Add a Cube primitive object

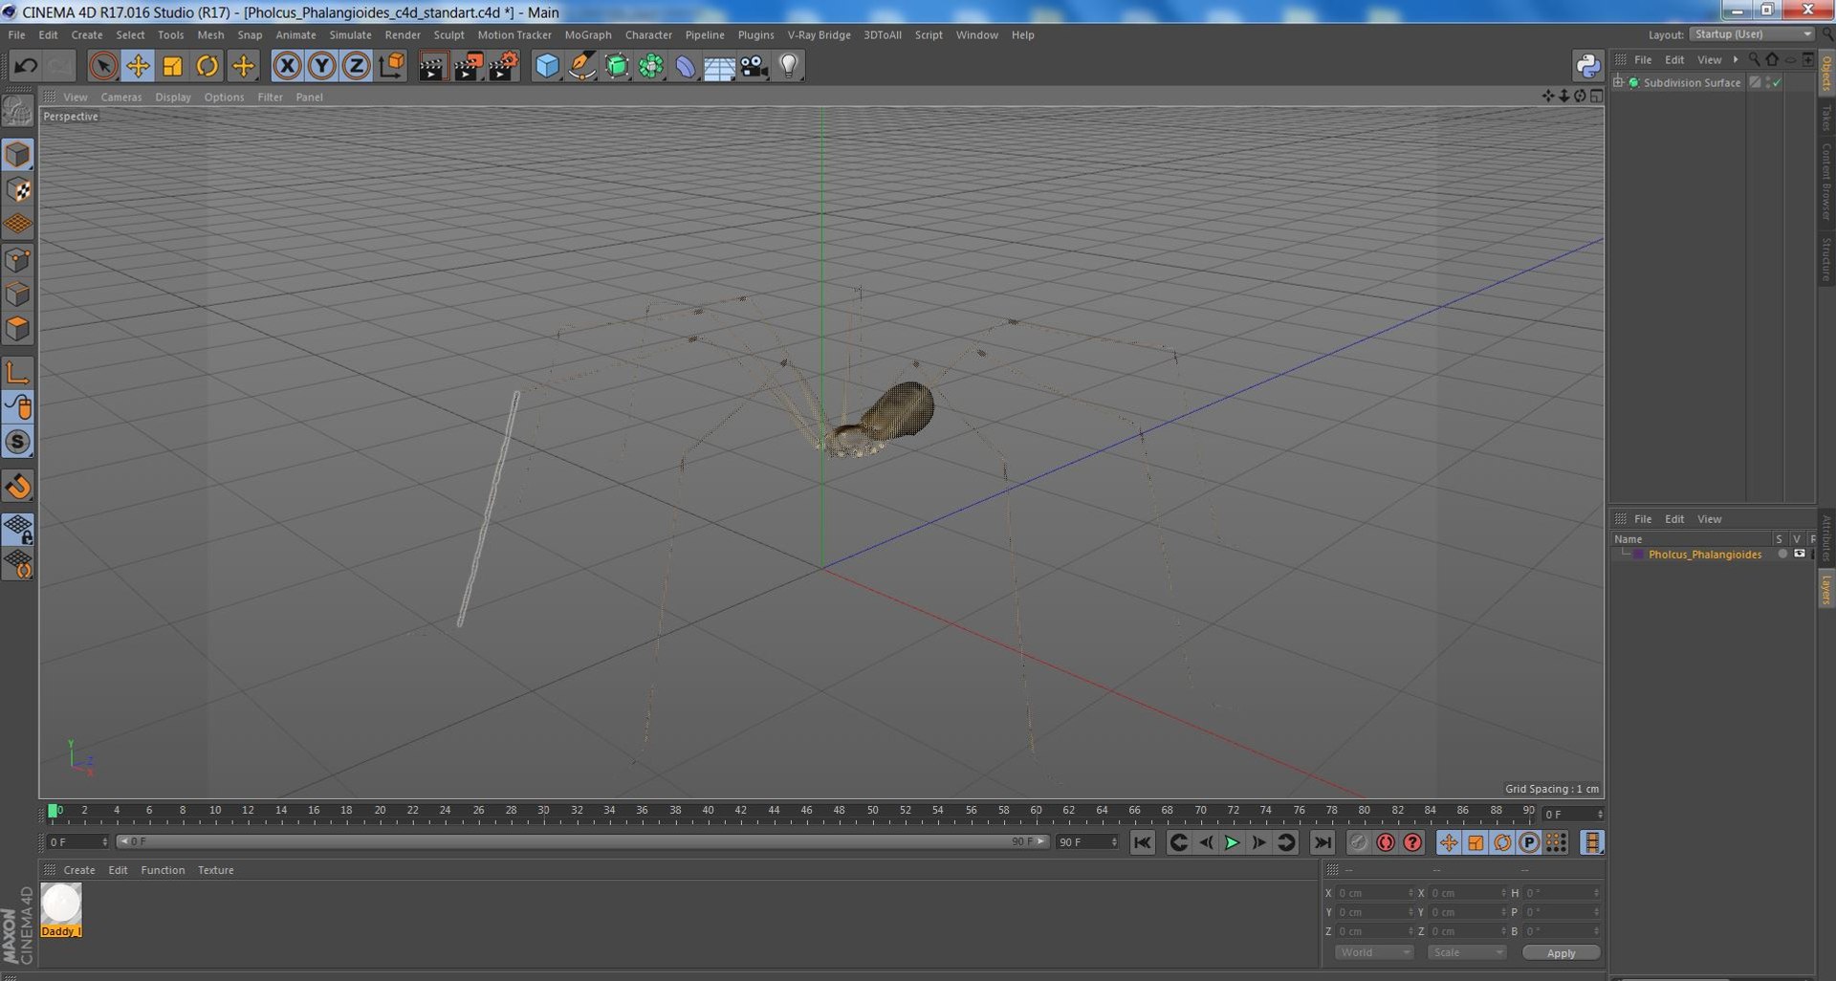pos(547,66)
